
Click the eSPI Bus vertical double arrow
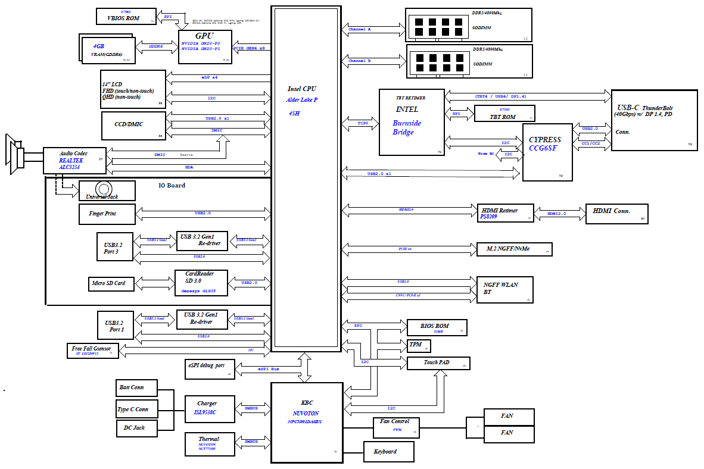coord(306,367)
